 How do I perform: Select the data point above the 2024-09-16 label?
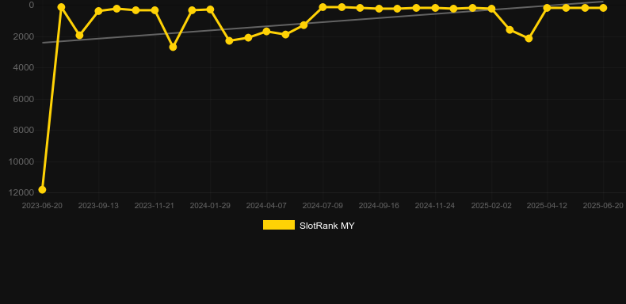click(x=379, y=9)
